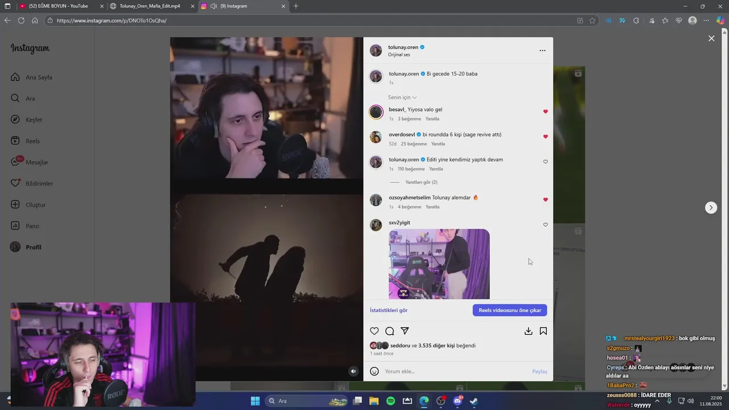Open emoji picker in comment box
Viewport: 729px width, 410px height.
(374, 371)
